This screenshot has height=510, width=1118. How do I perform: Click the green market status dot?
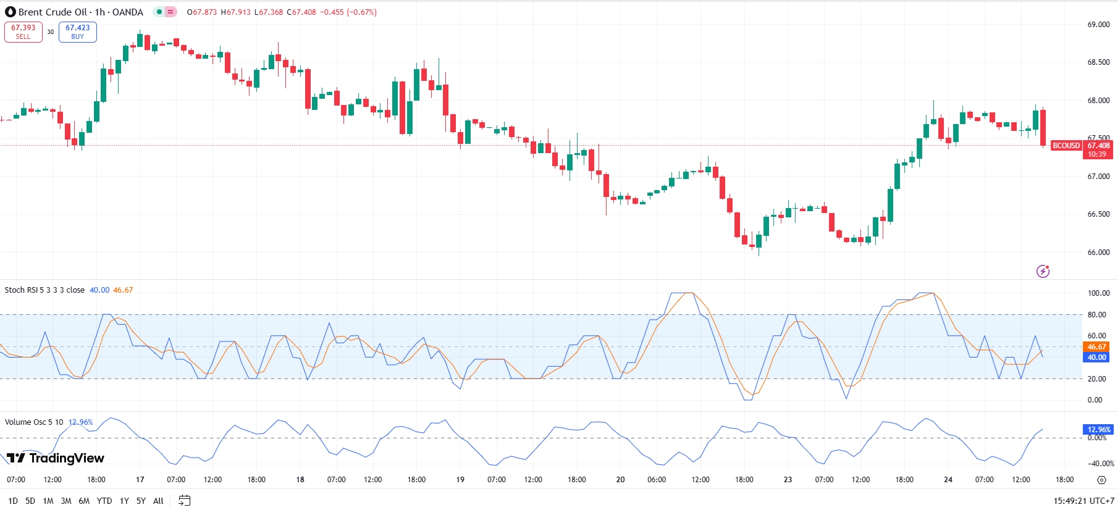[x=159, y=12]
